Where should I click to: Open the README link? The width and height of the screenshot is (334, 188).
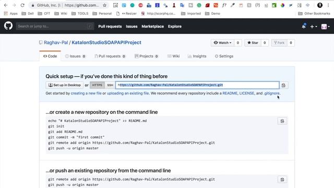click(230, 93)
